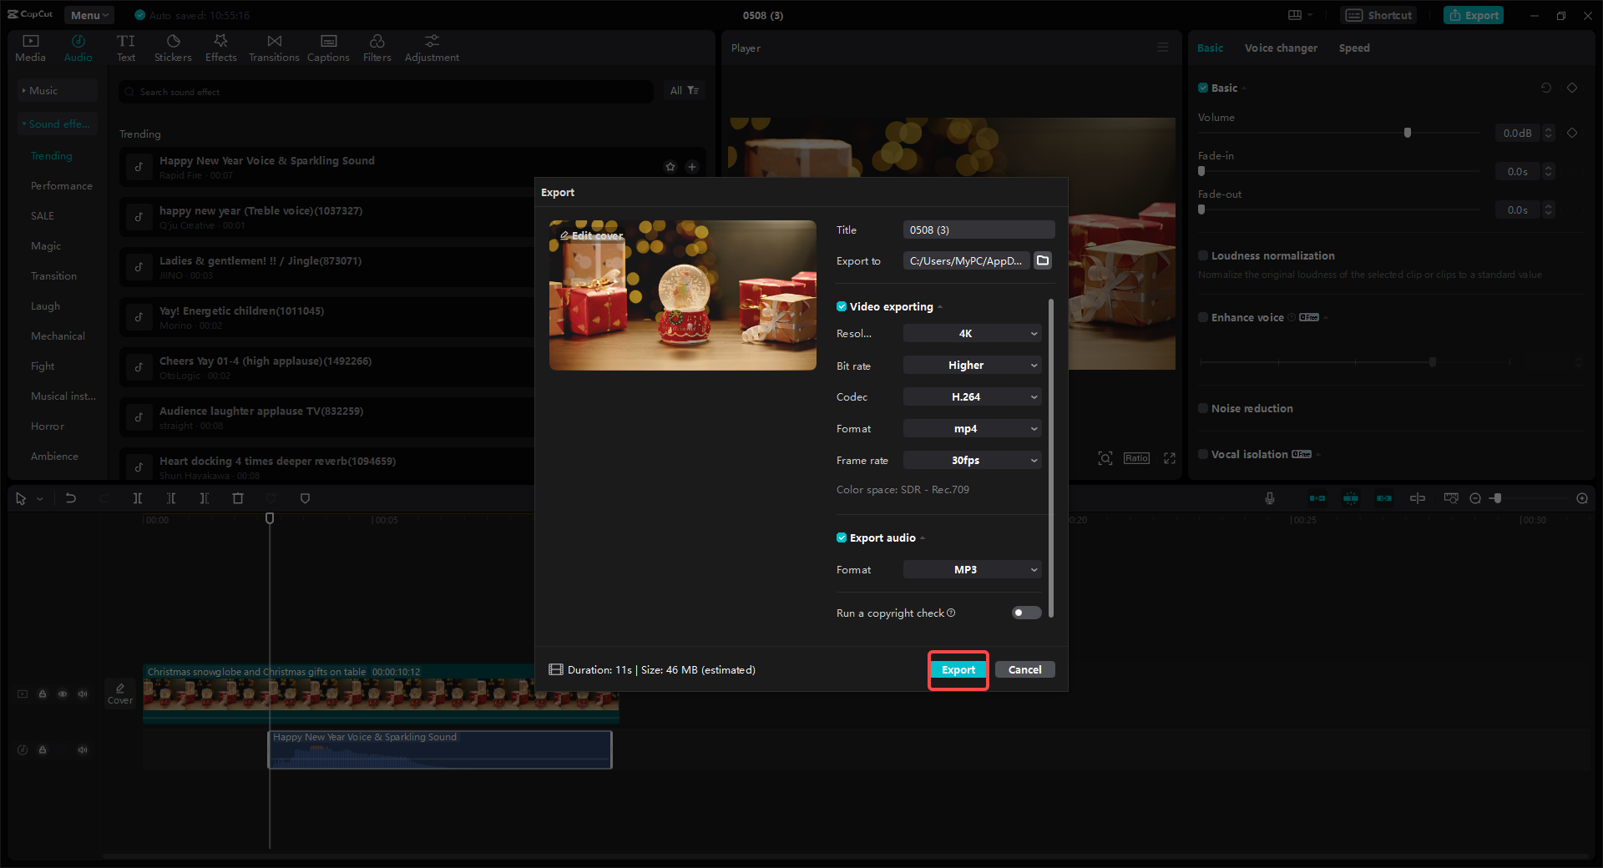This screenshot has height=868, width=1603.
Task: Click the undo icon above the timeline
Action: pos(71,498)
